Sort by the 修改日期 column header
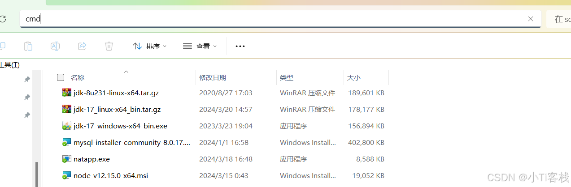The height and width of the screenshot is (187, 571). [213, 78]
